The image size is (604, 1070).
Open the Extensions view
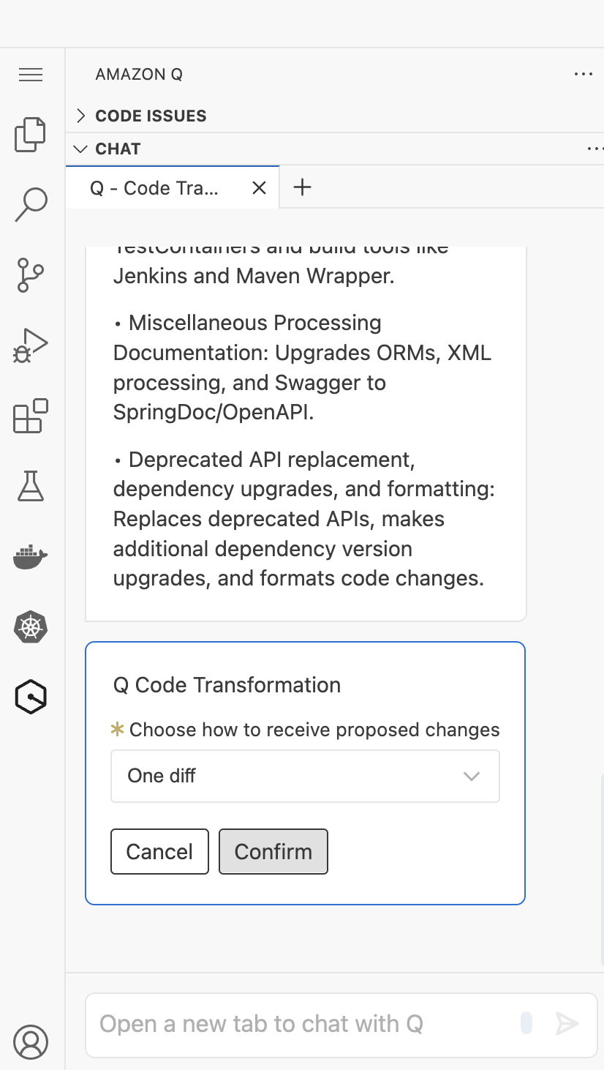pos(30,415)
